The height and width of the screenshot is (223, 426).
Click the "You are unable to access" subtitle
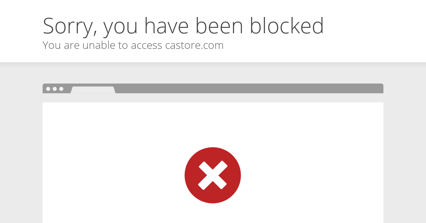coord(102,45)
